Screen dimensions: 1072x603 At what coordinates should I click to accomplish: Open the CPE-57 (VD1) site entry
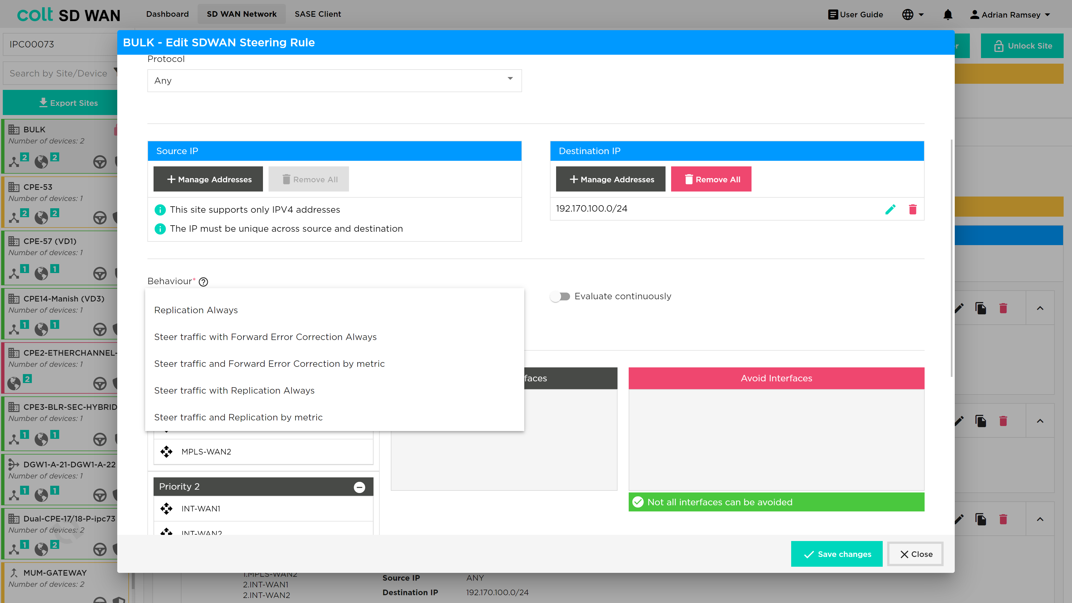pyautogui.click(x=59, y=258)
